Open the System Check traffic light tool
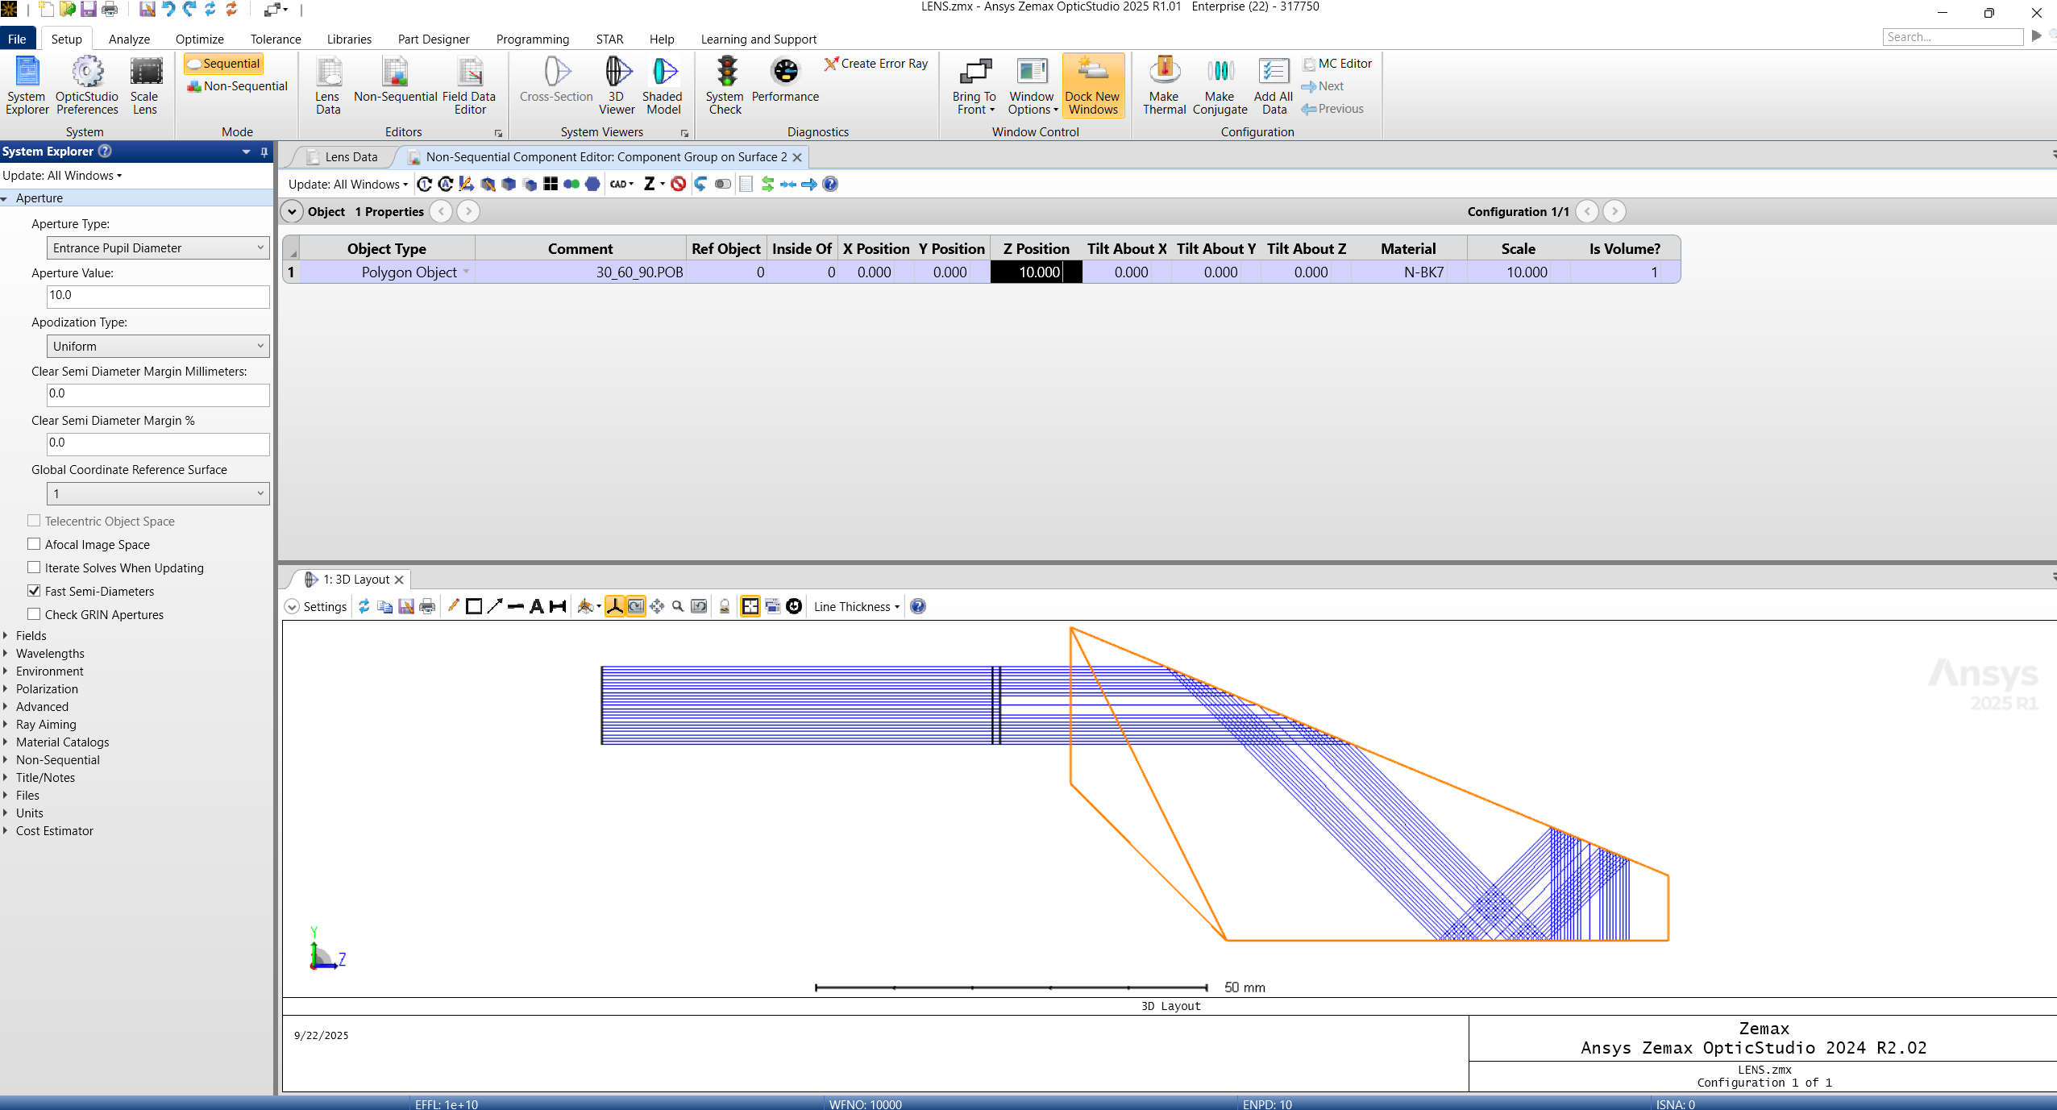Screen dimensions: 2057x1110 (x=725, y=85)
